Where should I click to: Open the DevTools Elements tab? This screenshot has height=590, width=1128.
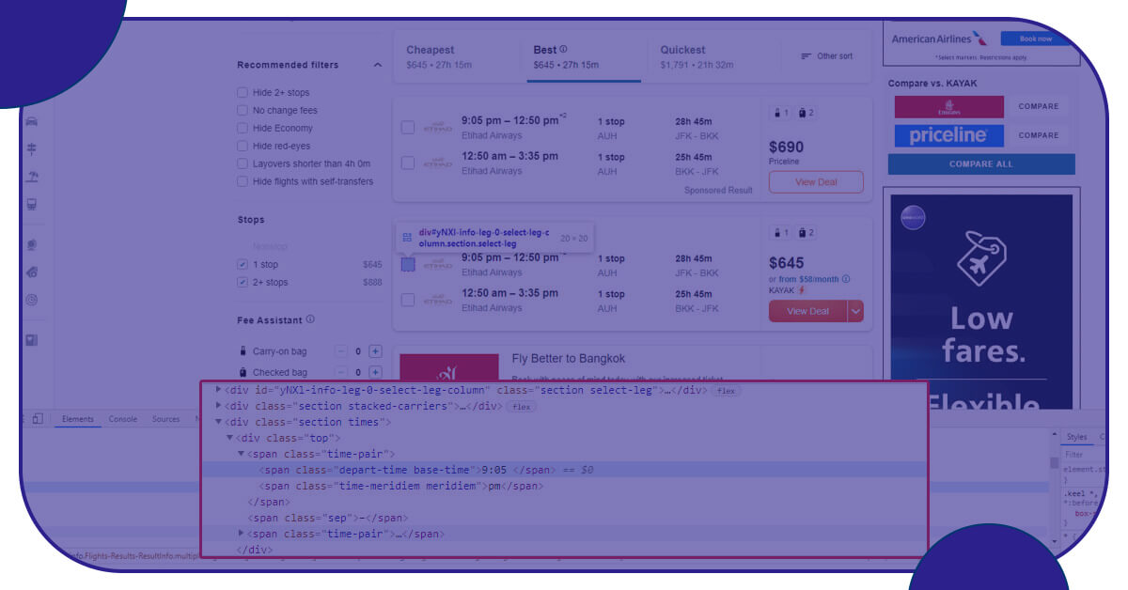click(x=77, y=419)
